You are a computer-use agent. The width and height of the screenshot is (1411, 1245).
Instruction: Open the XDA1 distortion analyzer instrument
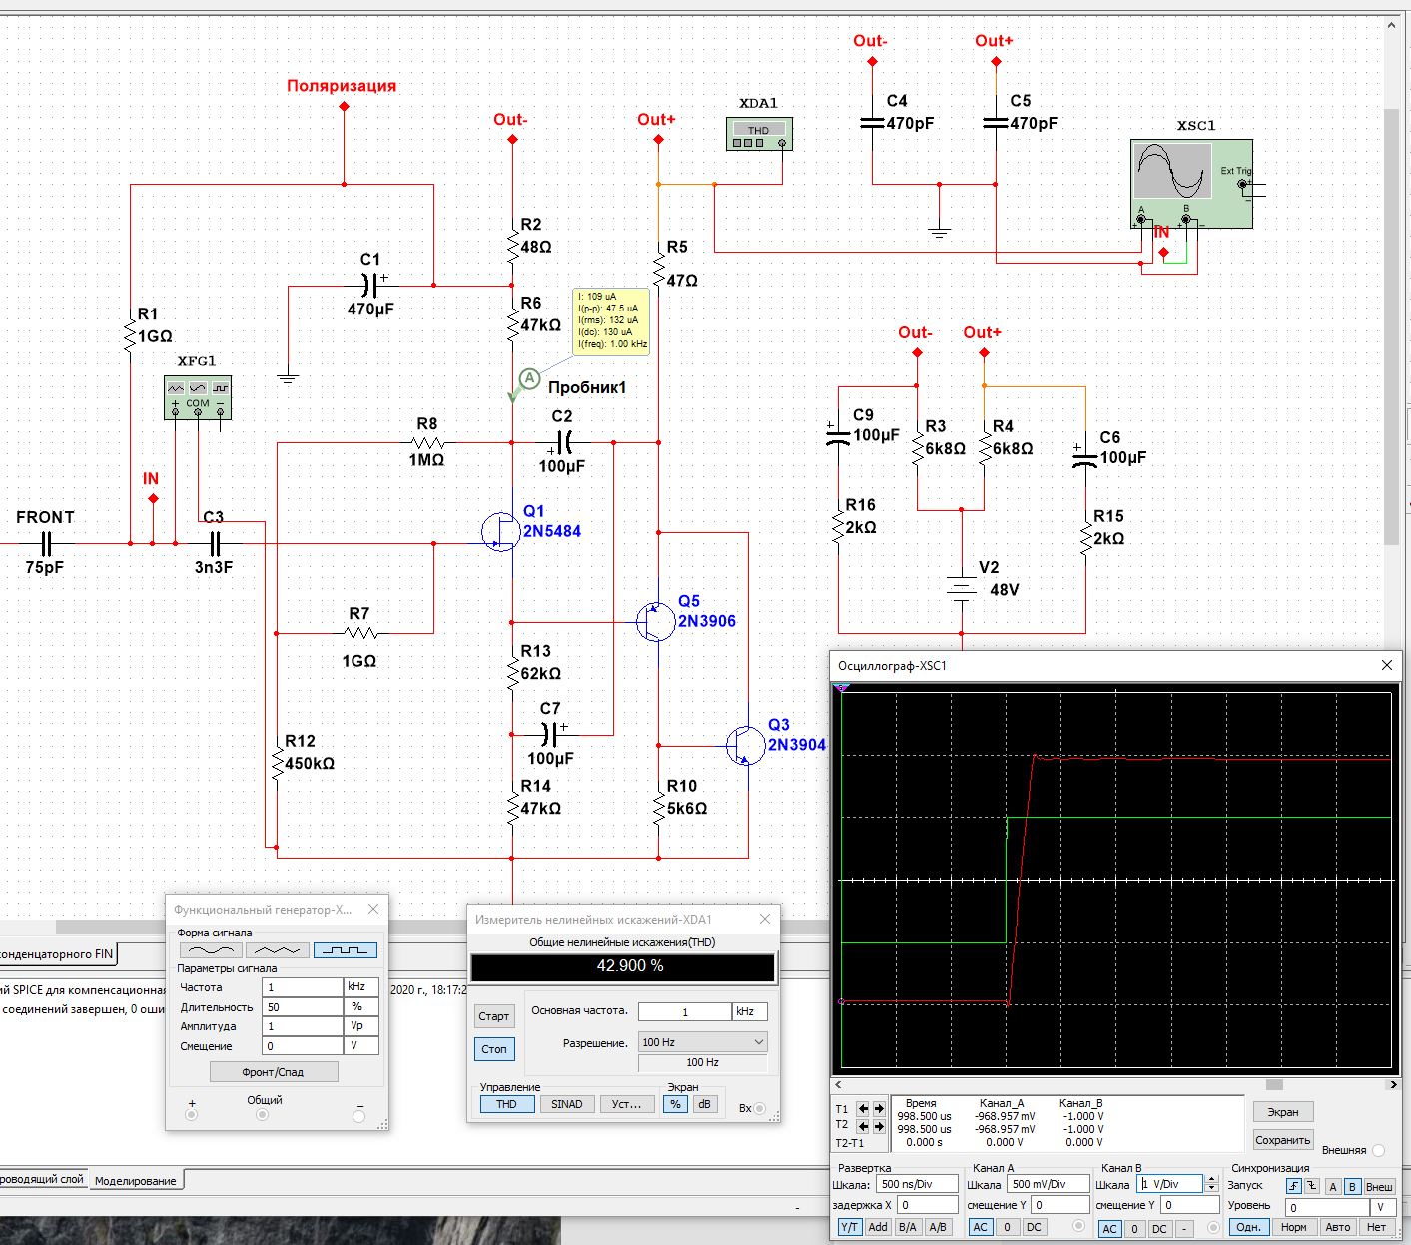click(758, 134)
